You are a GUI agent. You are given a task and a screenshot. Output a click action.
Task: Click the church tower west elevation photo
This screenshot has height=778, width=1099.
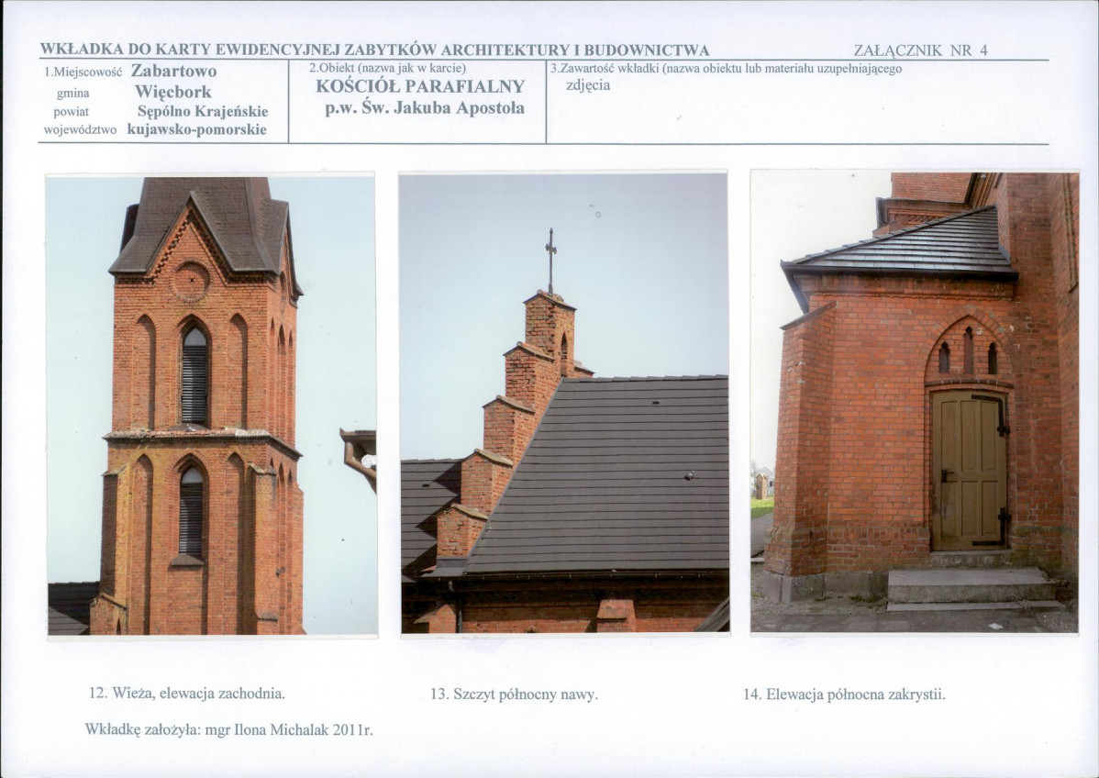pyautogui.click(x=212, y=406)
